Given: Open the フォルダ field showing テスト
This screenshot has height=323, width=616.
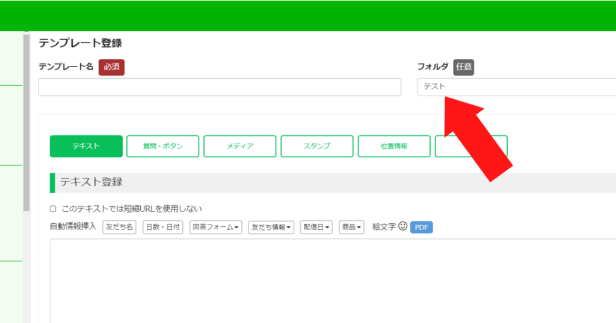Looking at the screenshot, I should click(516, 86).
